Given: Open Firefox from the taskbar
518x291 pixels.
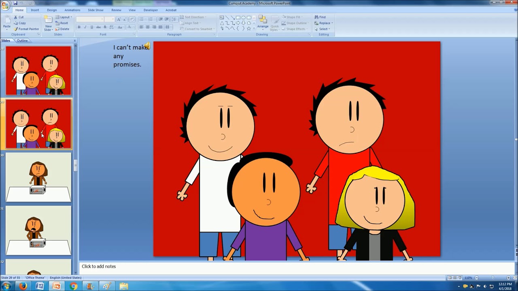Looking at the screenshot, I should (x=23, y=286).
